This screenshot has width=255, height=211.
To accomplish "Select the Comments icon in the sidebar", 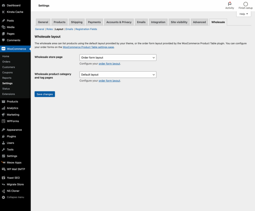I will click(x=3, y=40).
